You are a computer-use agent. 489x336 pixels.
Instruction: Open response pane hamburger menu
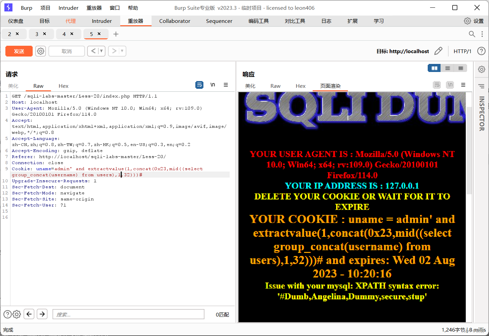point(463,85)
